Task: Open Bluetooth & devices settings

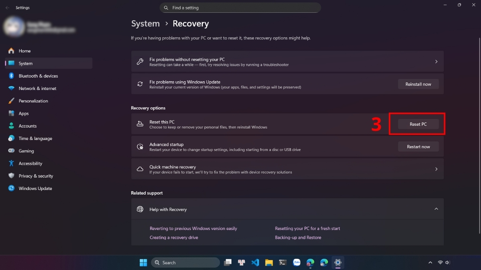Action: pos(38,76)
